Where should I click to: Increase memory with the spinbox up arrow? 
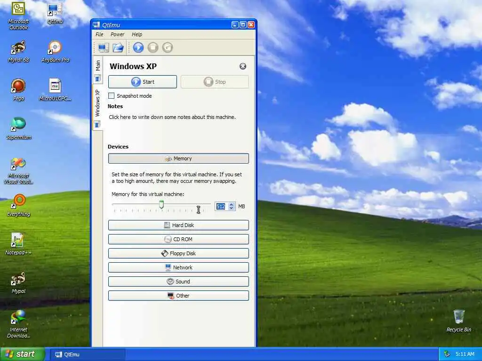[x=232, y=204]
